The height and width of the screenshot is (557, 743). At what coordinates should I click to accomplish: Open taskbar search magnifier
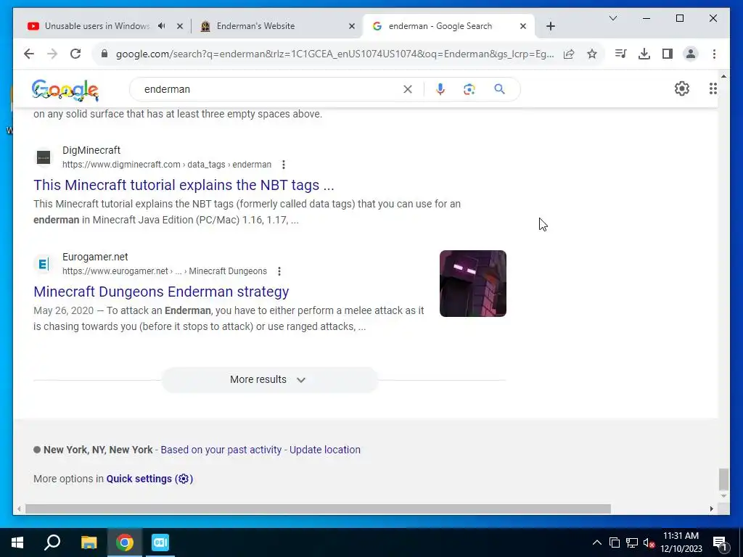pos(52,542)
